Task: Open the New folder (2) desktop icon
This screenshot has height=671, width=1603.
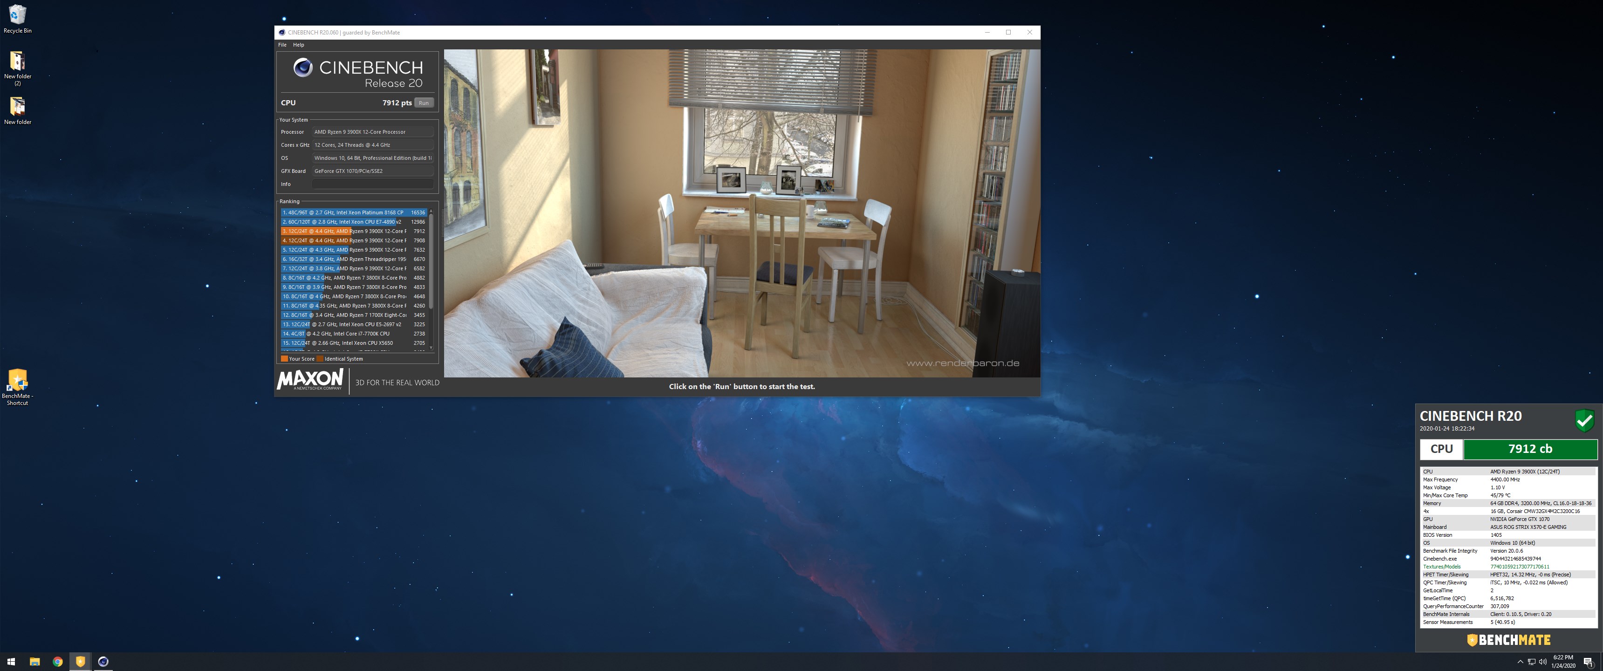Action: 17,67
